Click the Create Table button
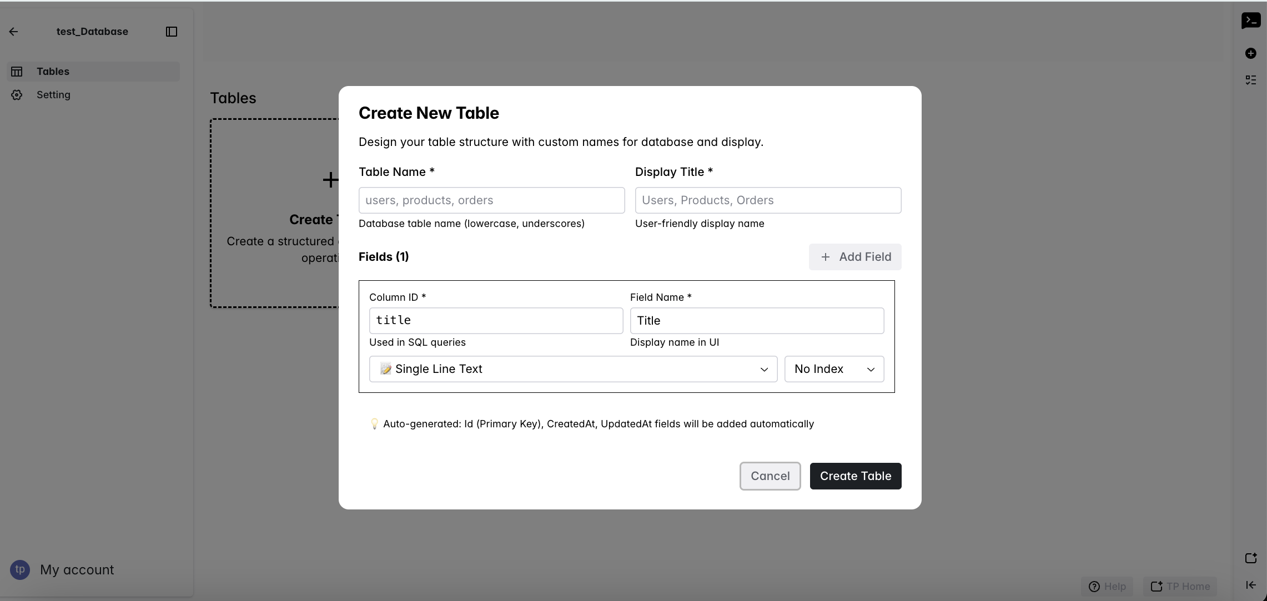This screenshot has width=1267, height=601. click(x=855, y=476)
